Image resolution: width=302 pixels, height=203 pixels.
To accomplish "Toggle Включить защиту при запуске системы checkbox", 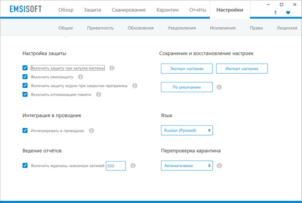I will (x=25, y=68).
